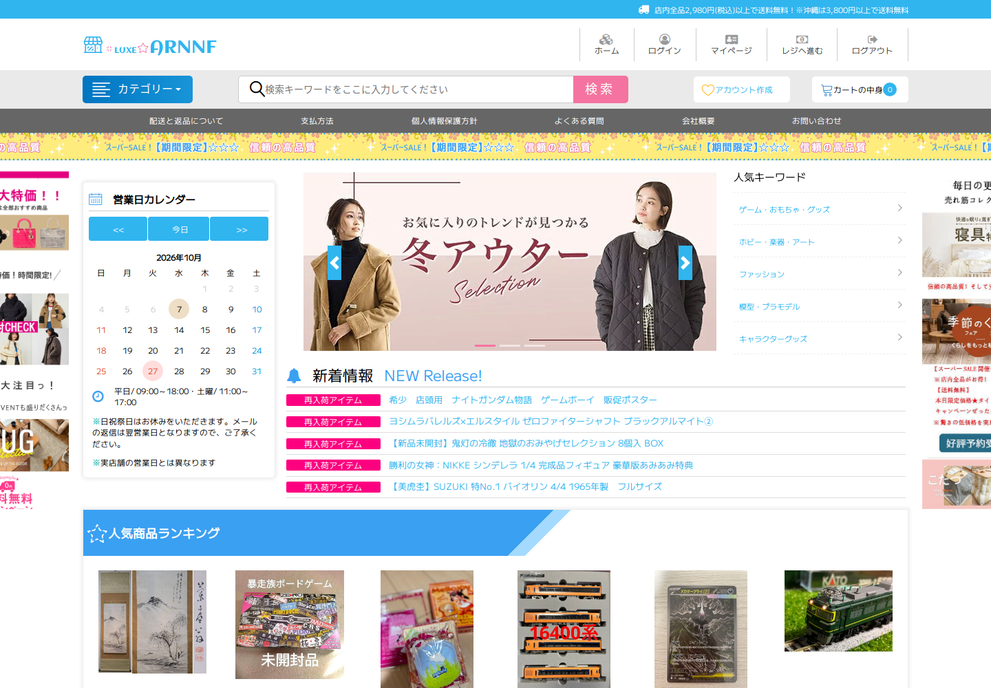The width and height of the screenshot is (991, 688).
Task: Open the login (ログイン) icon
Action: point(664,39)
